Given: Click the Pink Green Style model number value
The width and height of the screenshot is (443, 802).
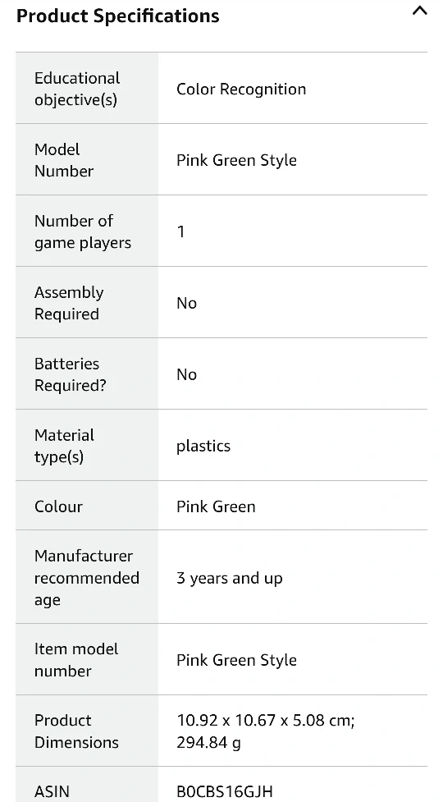Looking at the screenshot, I should point(236,160).
